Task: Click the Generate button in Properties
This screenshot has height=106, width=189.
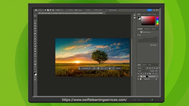Action: click(154, 45)
